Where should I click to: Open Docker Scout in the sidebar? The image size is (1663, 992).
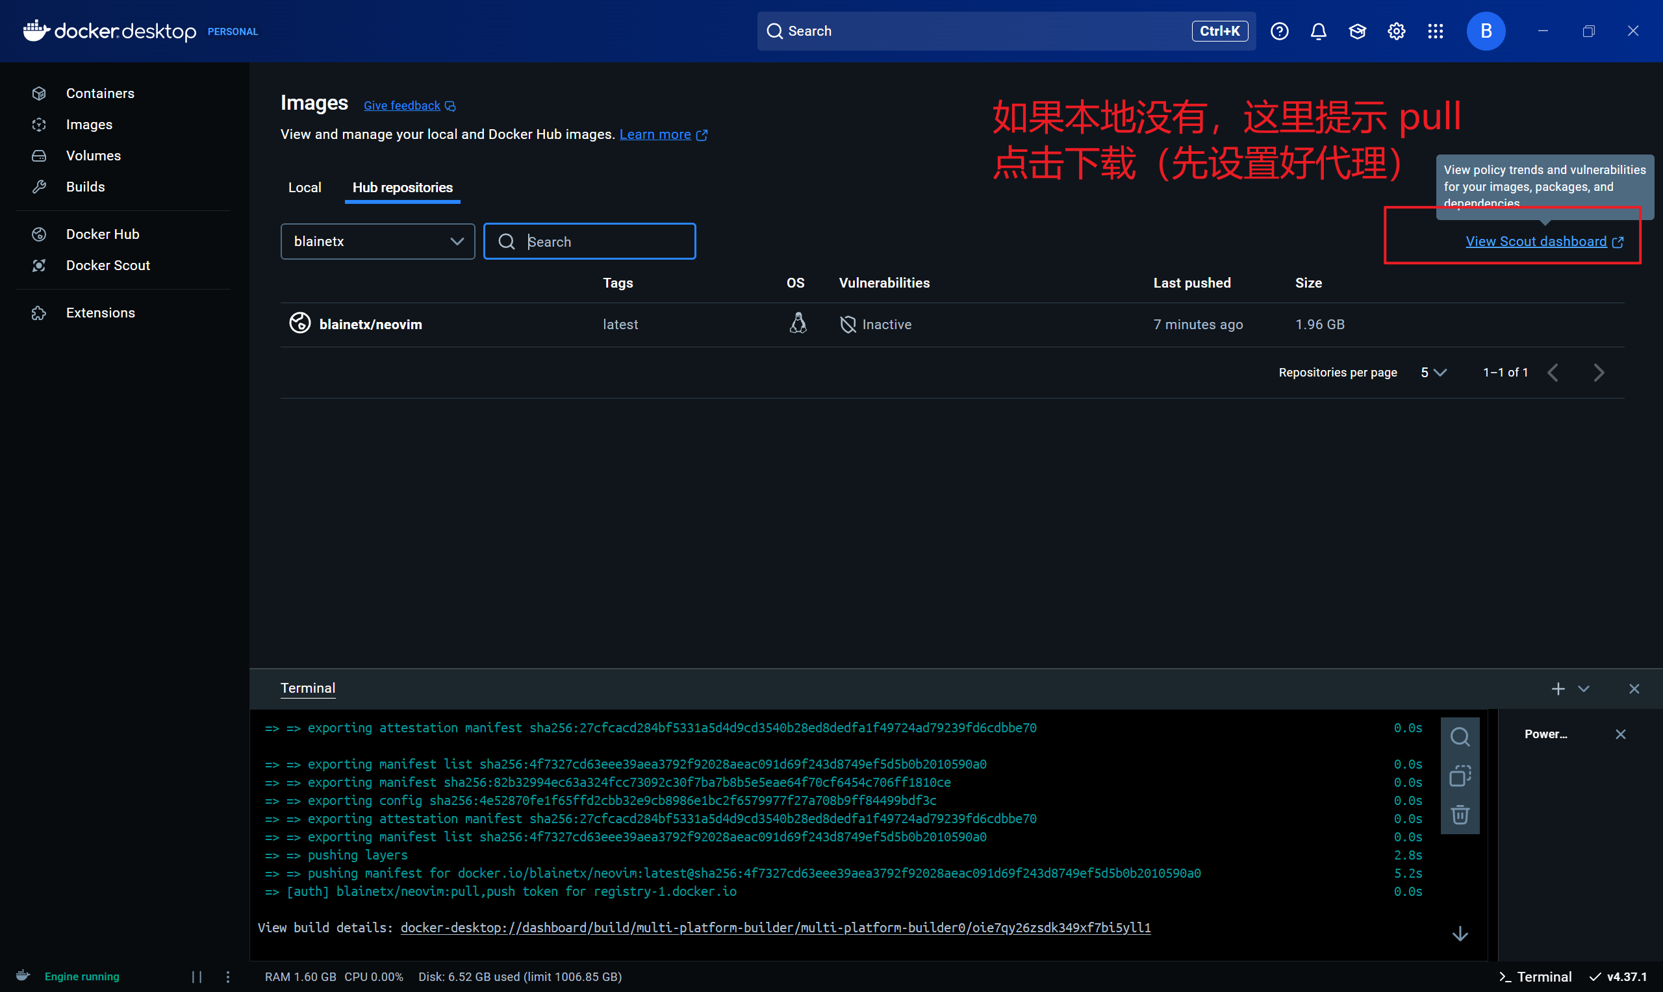tap(108, 266)
